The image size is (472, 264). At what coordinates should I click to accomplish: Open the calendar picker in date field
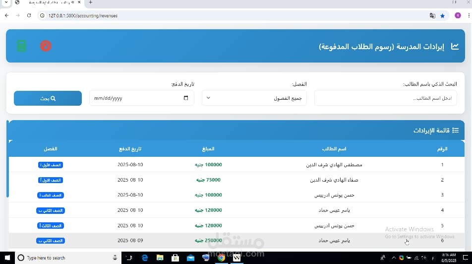(186, 98)
